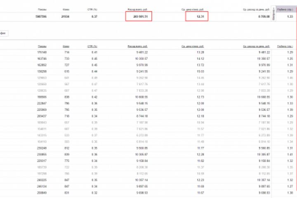Open the partially visible график button
The image size is (297, 198).
pyautogui.click(x=3, y=33)
